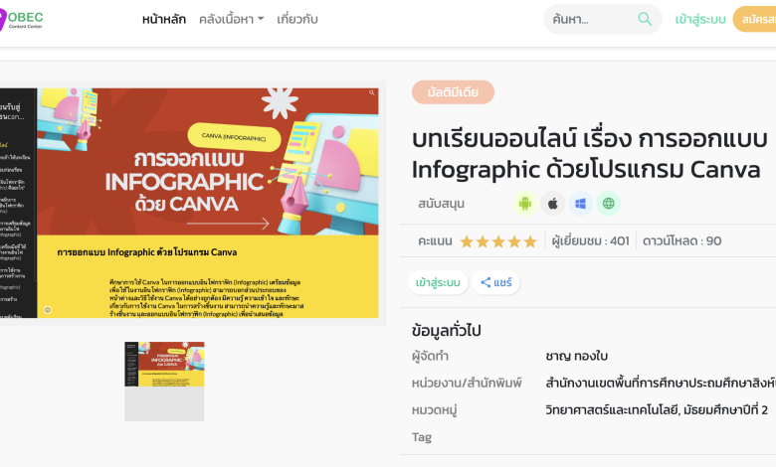Click the fifth rating star

[529, 241]
